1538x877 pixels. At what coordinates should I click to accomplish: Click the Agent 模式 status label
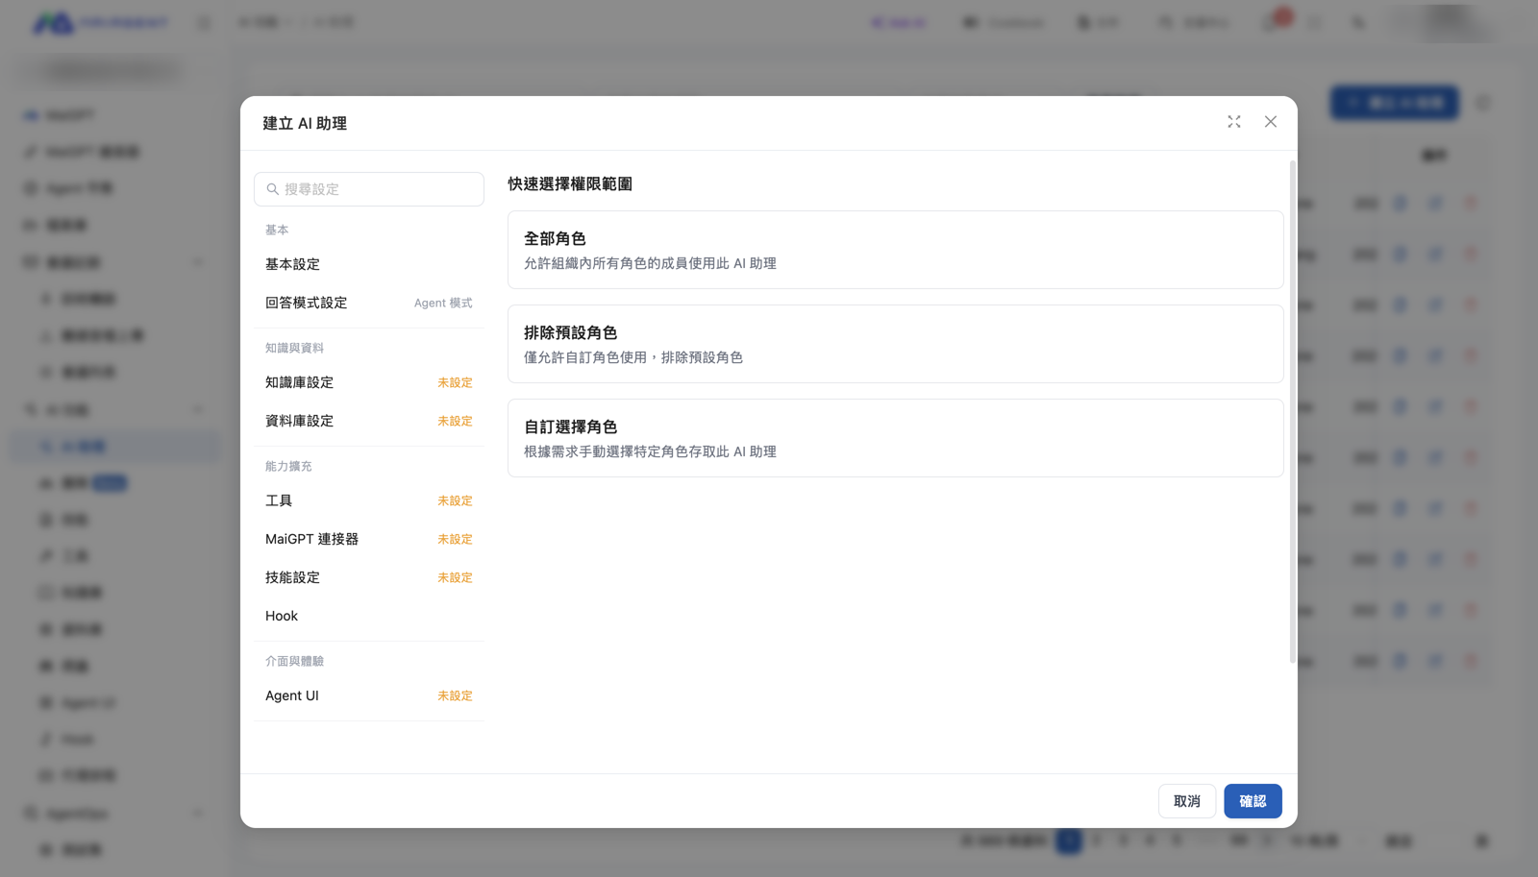pos(443,303)
